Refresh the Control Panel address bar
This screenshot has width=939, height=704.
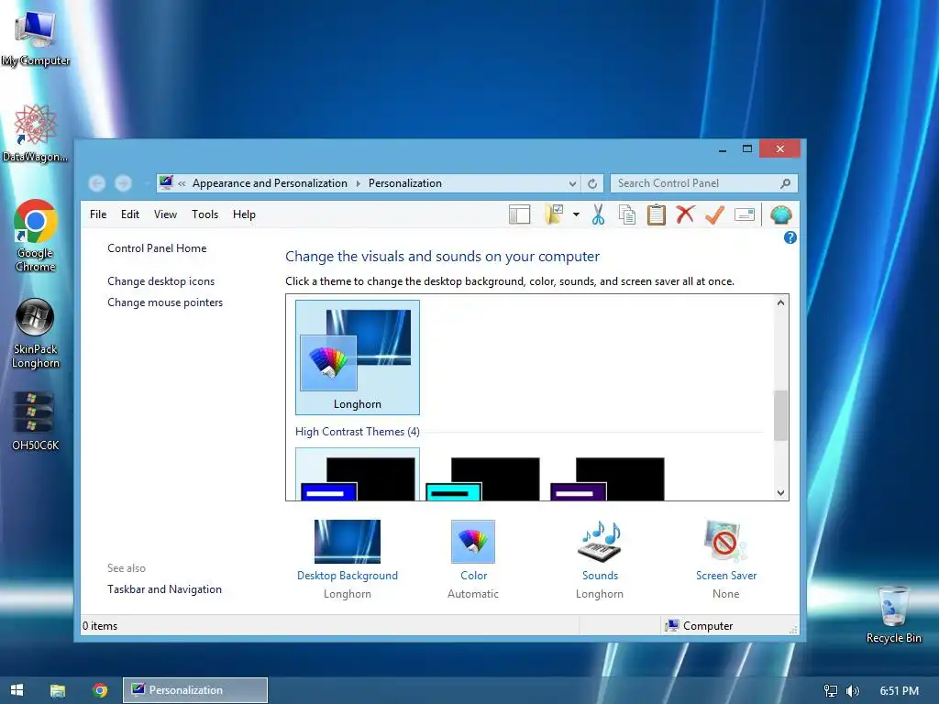pos(592,183)
